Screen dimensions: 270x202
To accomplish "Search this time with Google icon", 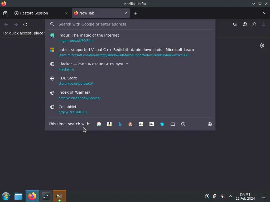I will pyautogui.click(x=99, y=124).
